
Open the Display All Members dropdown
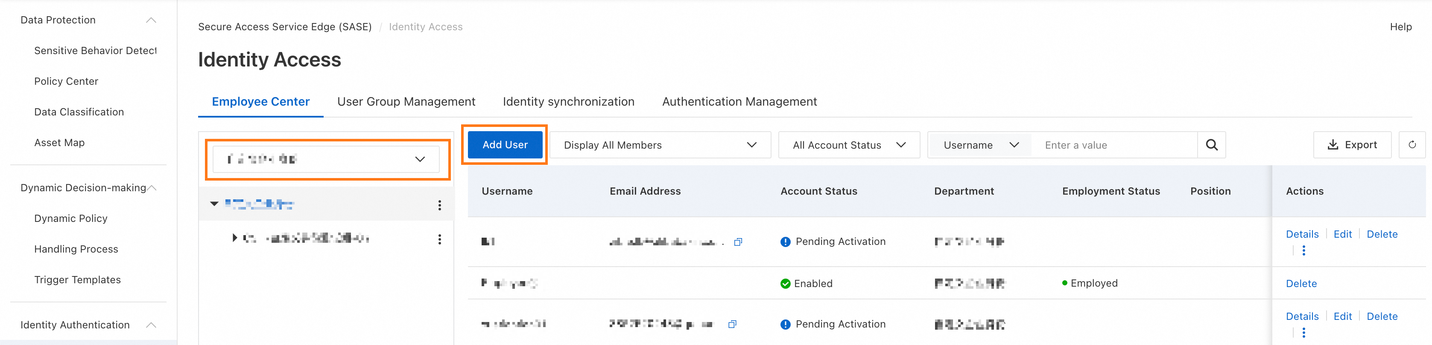coord(659,145)
